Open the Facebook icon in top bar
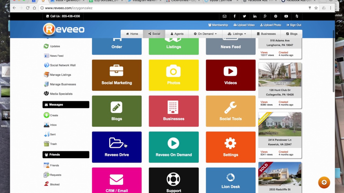 pyautogui.click(x=235, y=16)
